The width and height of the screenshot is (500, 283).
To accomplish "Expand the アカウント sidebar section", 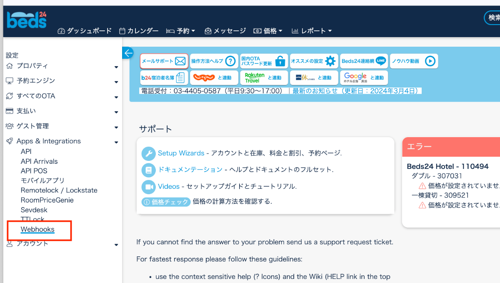I will coord(116,245).
